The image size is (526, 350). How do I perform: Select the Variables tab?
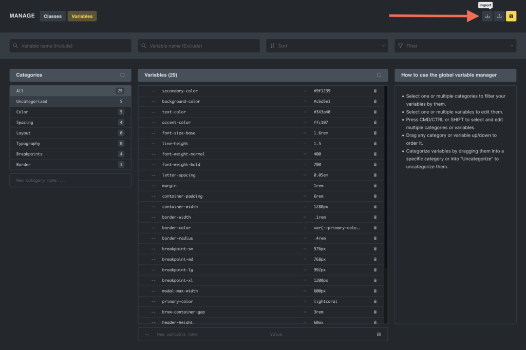[82, 16]
